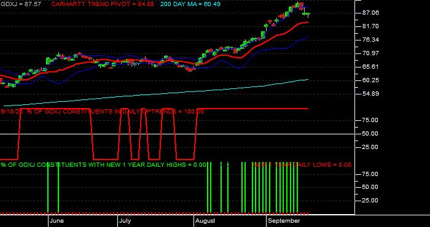Click the 76.34 price axis value
The width and height of the screenshot is (430, 227).
[370, 40]
